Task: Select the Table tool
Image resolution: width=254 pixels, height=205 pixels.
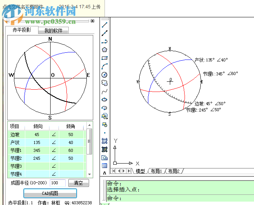Action: (x=105, y=166)
